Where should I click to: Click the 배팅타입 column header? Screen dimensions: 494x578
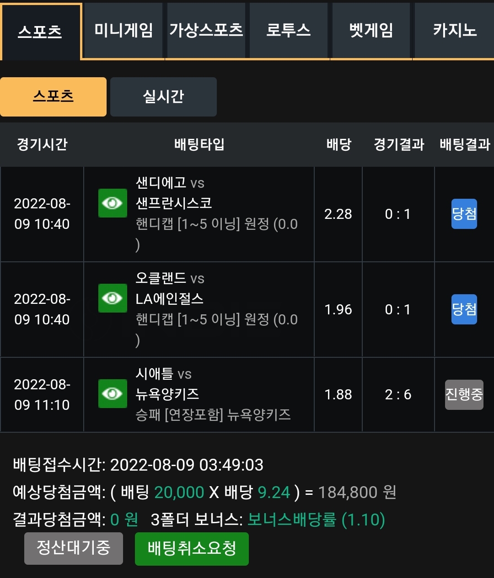199,144
